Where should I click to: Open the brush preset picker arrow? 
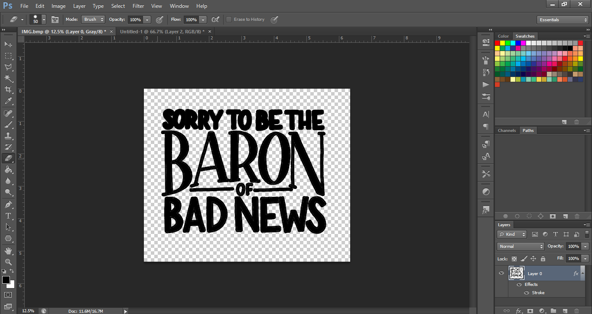coord(44,20)
